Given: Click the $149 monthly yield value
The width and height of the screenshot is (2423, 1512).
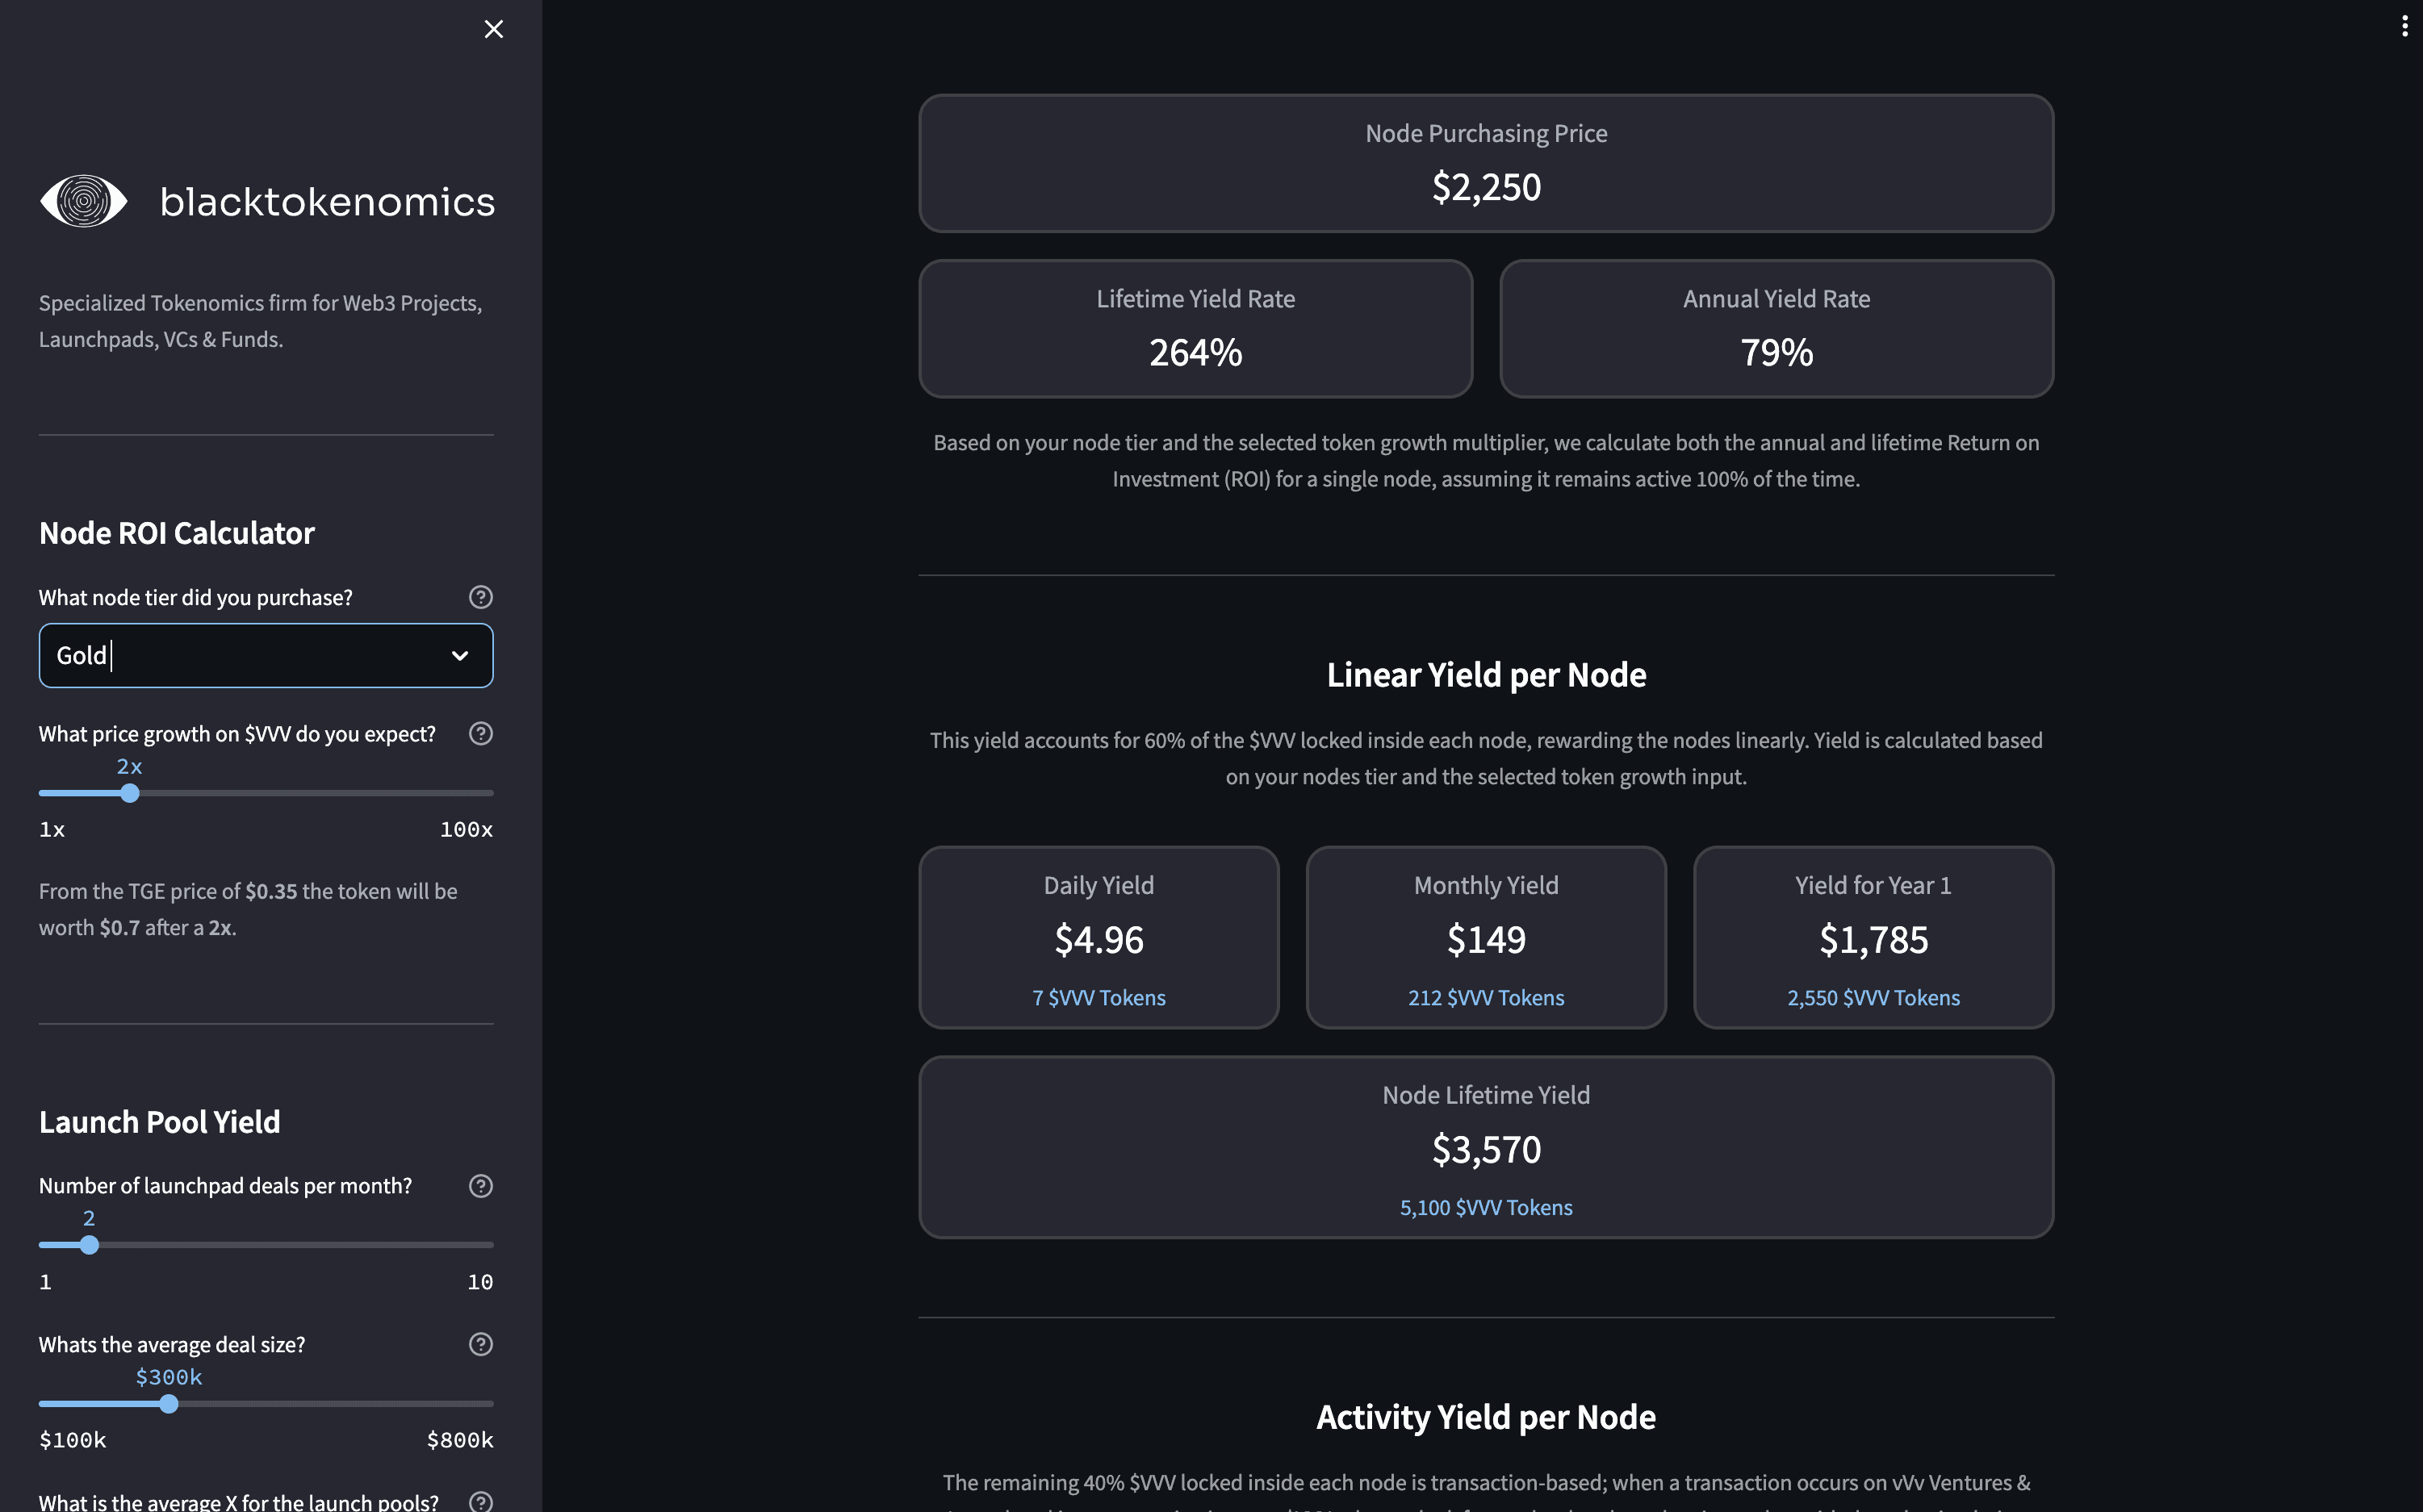Looking at the screenshot, I should coord(1486,939).
